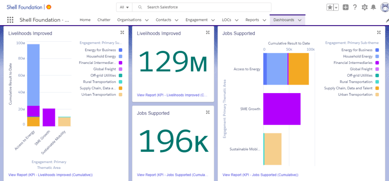Click Global Freight swatch in right legend

coord(377,69)
